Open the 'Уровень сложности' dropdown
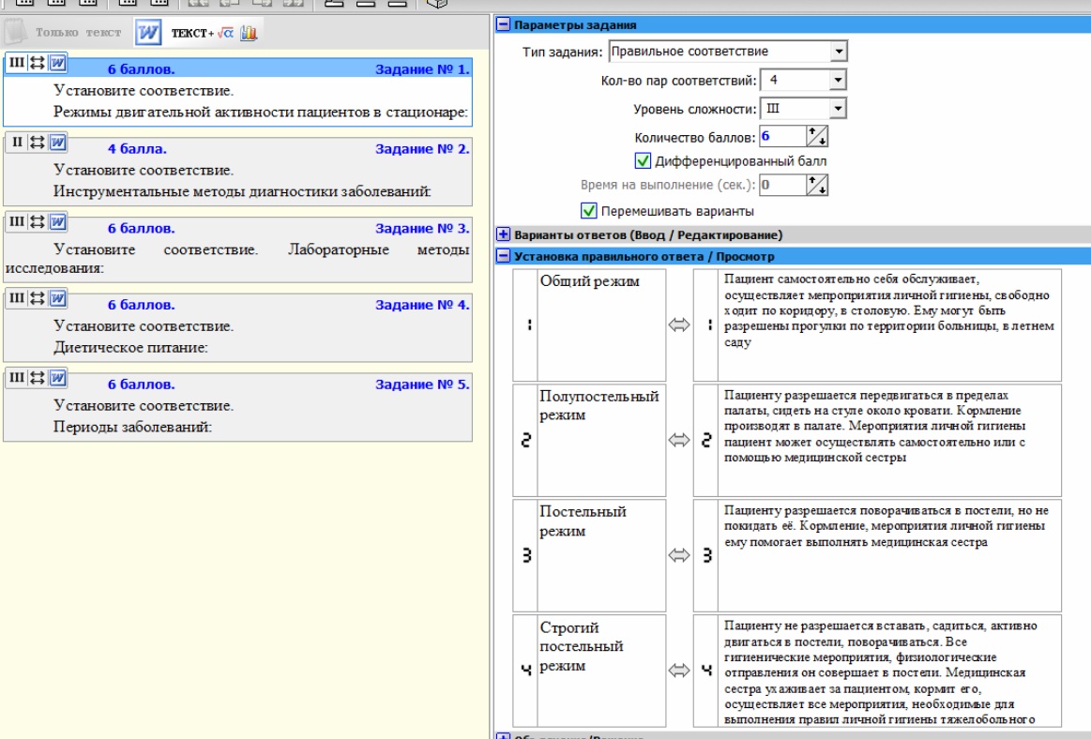The height and width of the screenshot is (739, 1091). 838,109
